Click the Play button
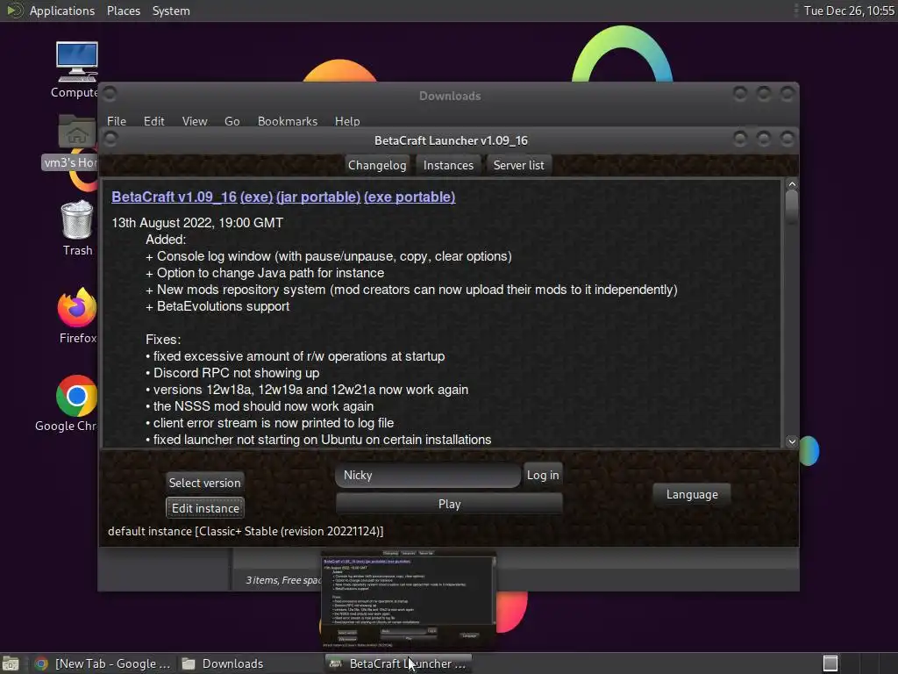The width and height of the screenshot is (898, 674). [x=449, y=504]
